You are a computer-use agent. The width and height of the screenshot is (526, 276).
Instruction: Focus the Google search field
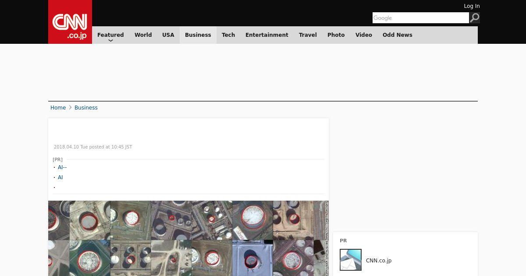point(421,18)
